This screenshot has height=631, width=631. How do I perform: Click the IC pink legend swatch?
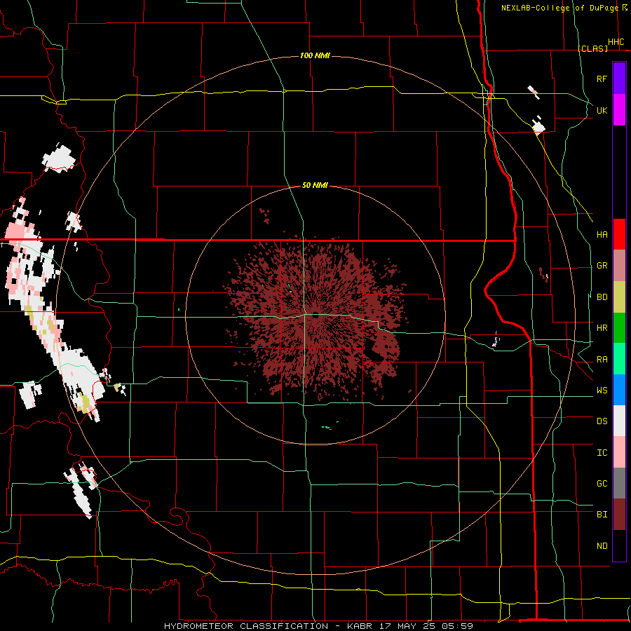[x=619, y=452]
